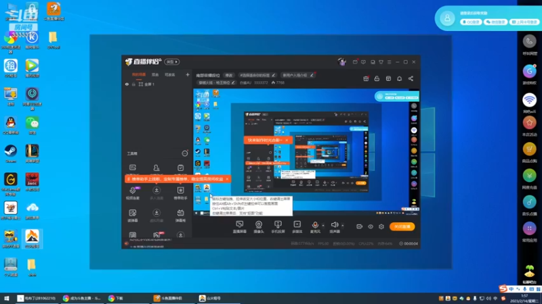Add multimedia source from bottom toolbar

[x=297, y=227]
